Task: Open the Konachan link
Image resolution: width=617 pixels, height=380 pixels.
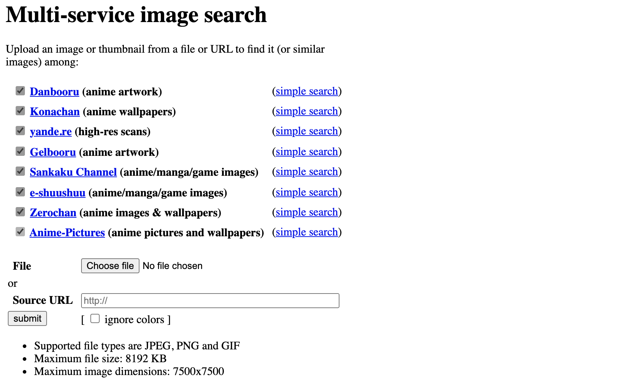Action: (55, 112)
